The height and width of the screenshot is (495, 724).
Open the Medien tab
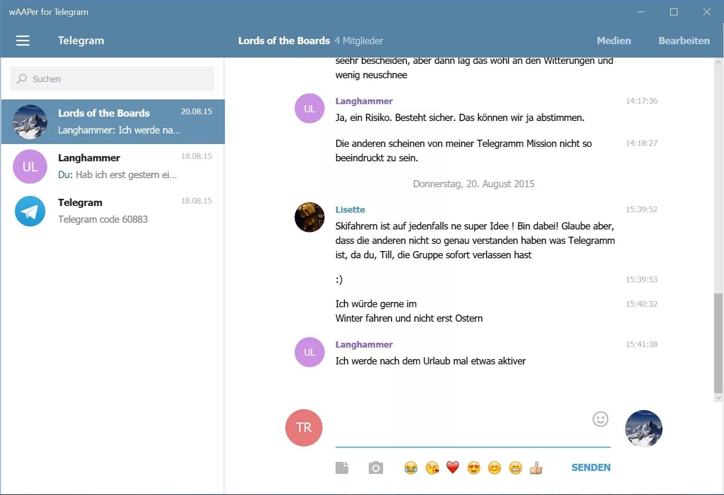[614, 41]
